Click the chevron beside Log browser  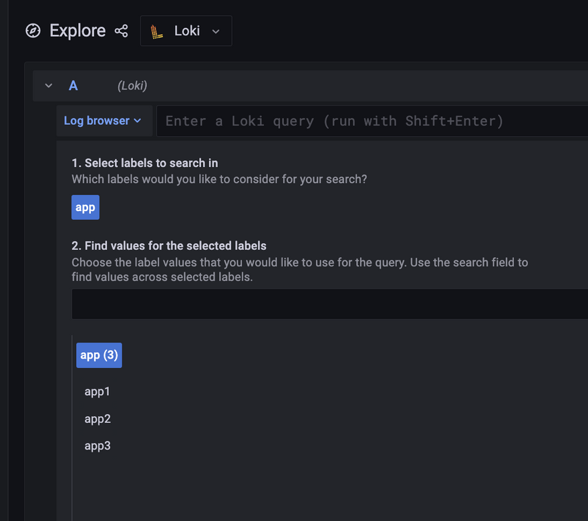[138, 121]
